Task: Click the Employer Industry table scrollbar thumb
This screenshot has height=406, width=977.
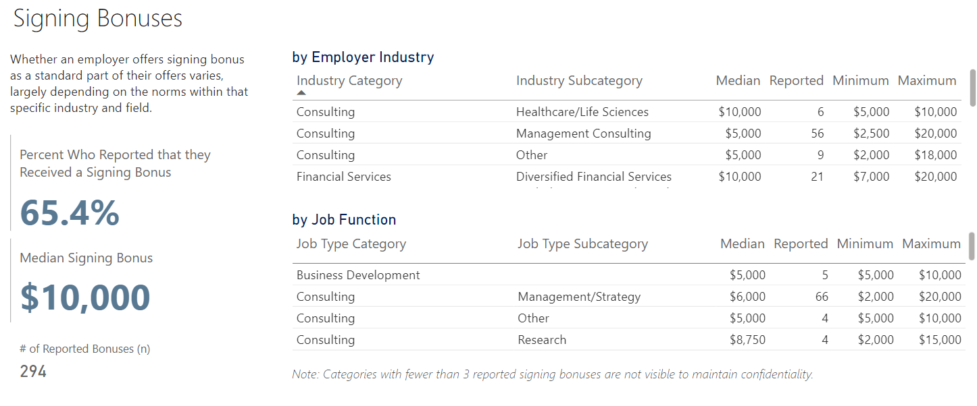Action: (972, 88)
